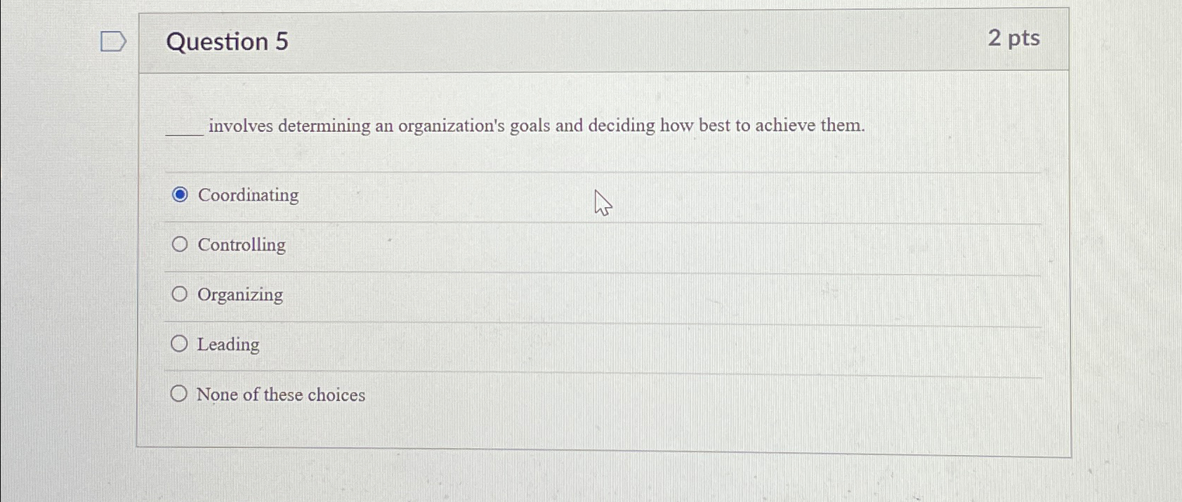
Task: Select the Organizing radio button
Action: (180, 293)
